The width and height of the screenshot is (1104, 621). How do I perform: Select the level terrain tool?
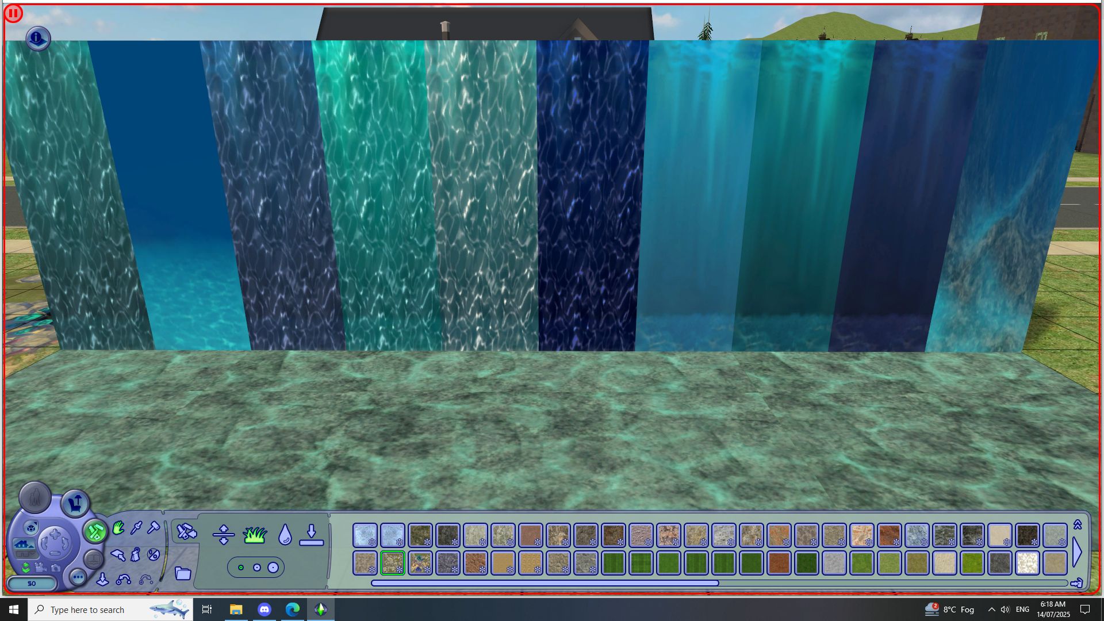click(312, 535)
